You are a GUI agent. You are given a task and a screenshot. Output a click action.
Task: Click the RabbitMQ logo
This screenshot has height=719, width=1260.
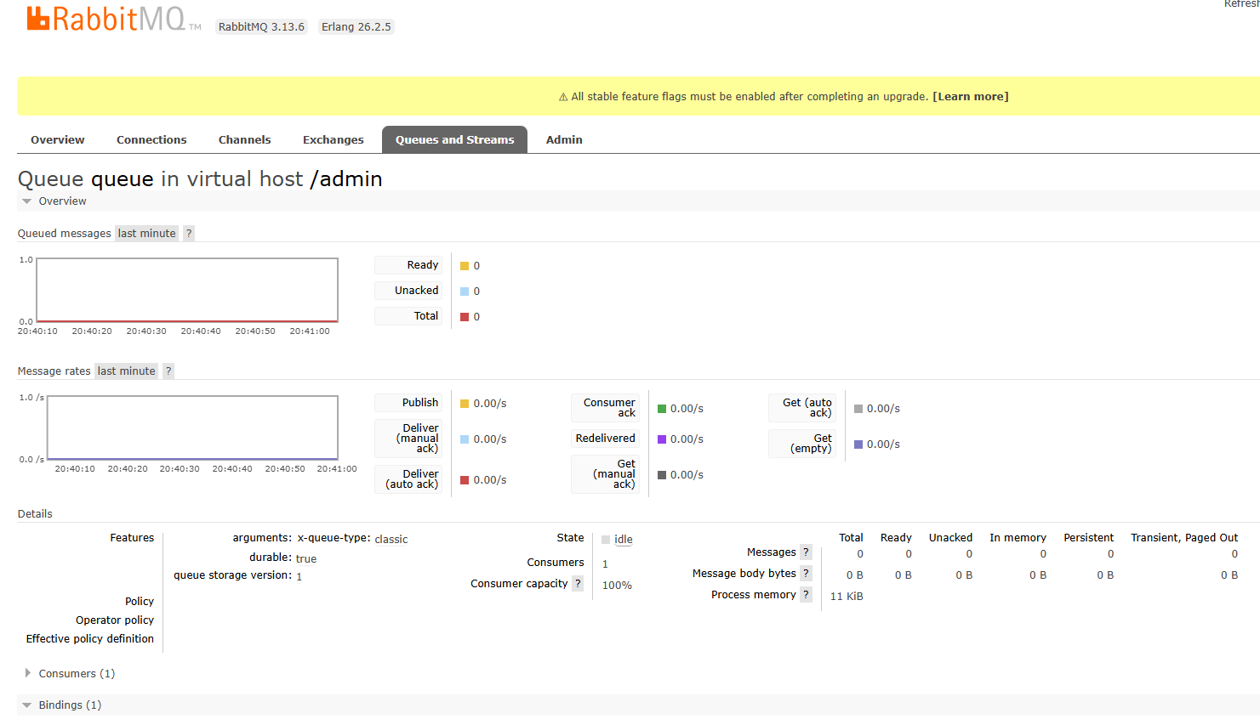point(114,19)
